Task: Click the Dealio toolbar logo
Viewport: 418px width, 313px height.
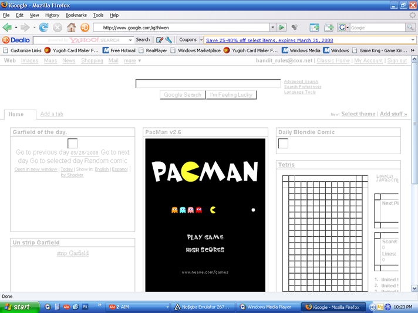Action: (16, 40)
